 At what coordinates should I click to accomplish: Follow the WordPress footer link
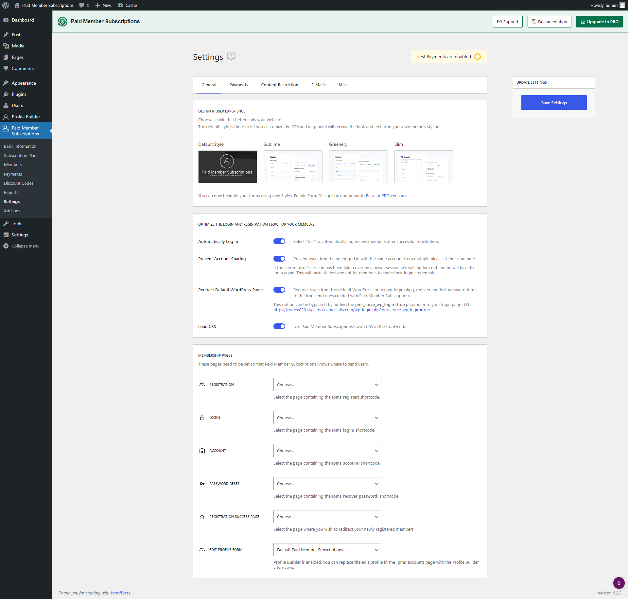tap(120, 593)
